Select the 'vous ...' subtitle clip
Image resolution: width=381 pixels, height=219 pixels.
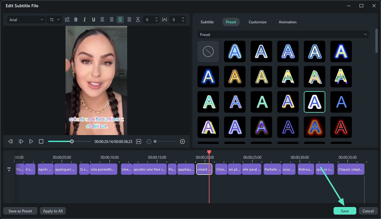(x=289, y=169)
